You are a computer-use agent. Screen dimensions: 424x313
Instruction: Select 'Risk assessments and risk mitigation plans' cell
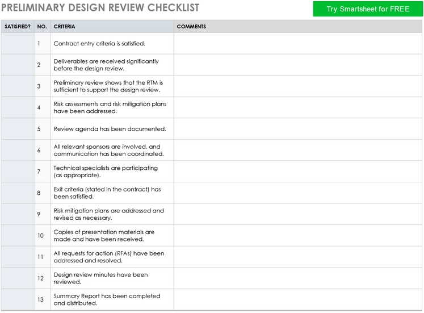point(112,108)
